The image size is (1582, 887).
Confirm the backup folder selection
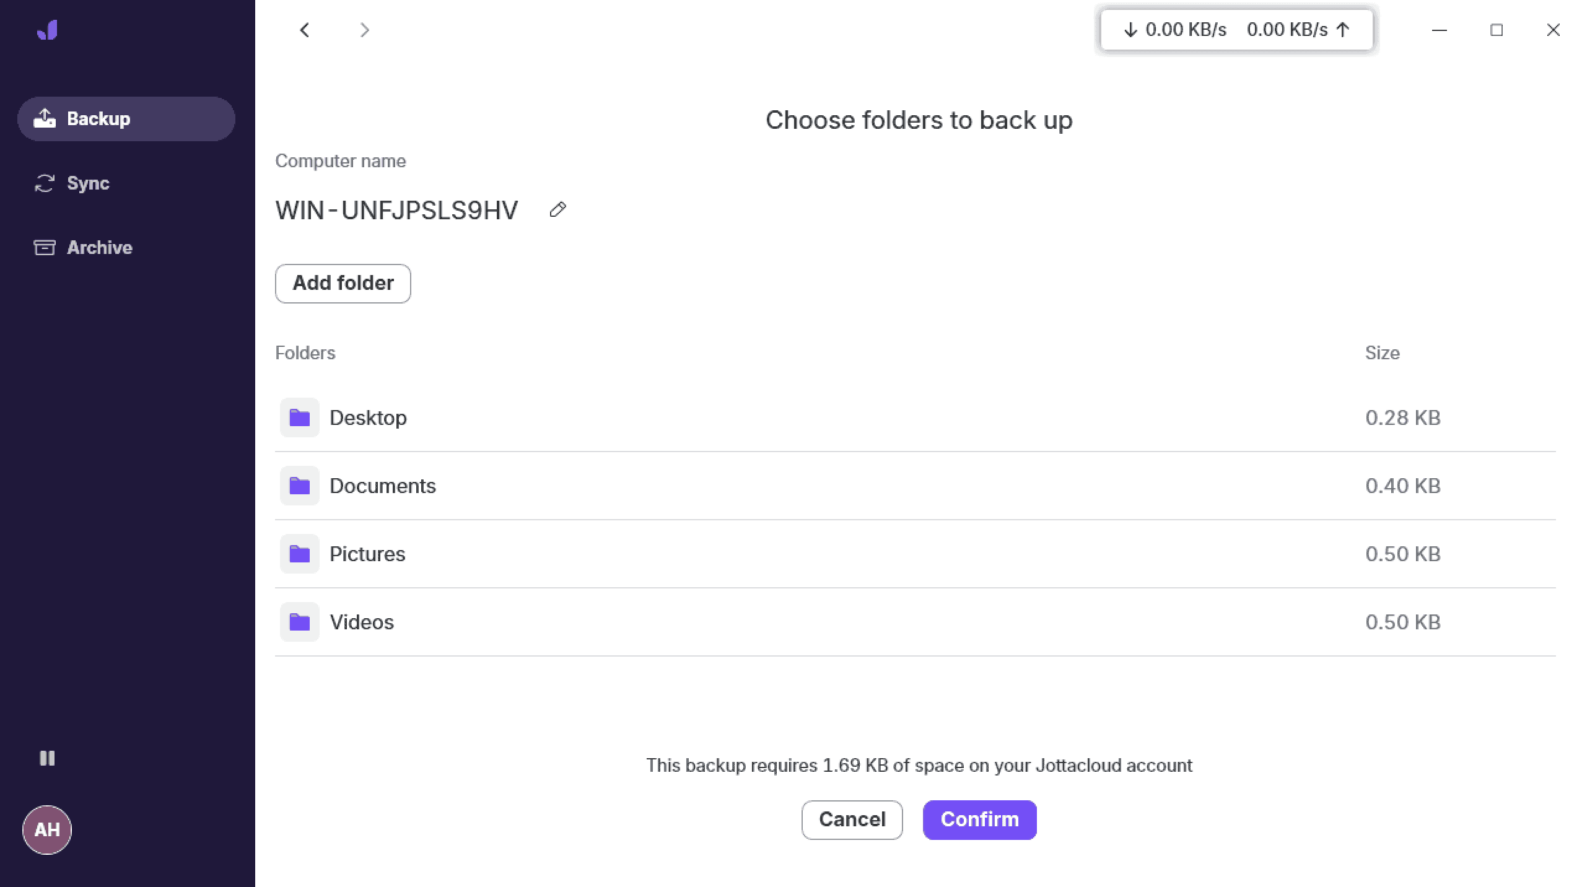coord(979,820)
